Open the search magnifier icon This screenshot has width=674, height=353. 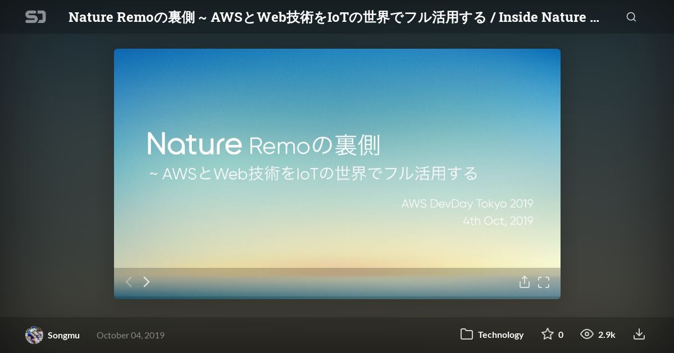click(631, 17)
